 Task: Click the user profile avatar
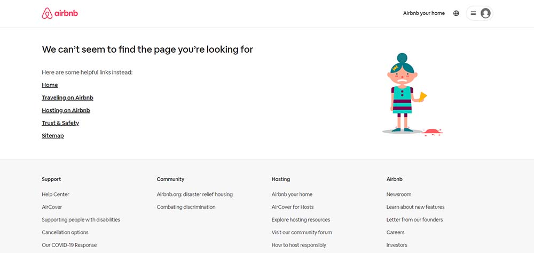(x=485, y=13)
